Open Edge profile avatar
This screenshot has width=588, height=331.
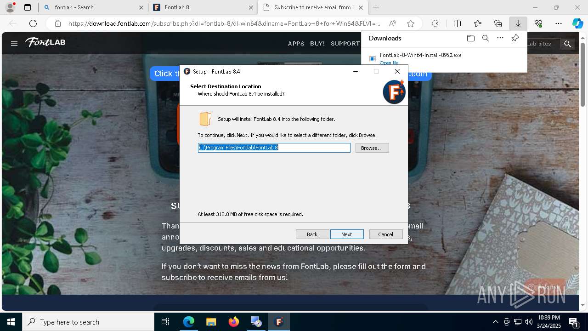click(10, 7)
